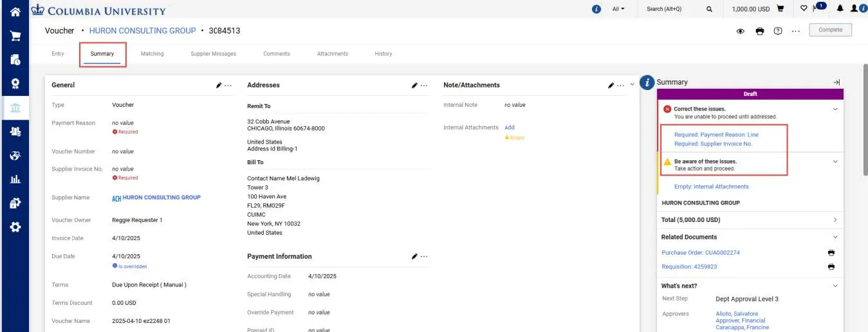The height and width of the screenshot is (332, 868).
Task: Go to the Home icon in sidebar
Action: (15, 11)
